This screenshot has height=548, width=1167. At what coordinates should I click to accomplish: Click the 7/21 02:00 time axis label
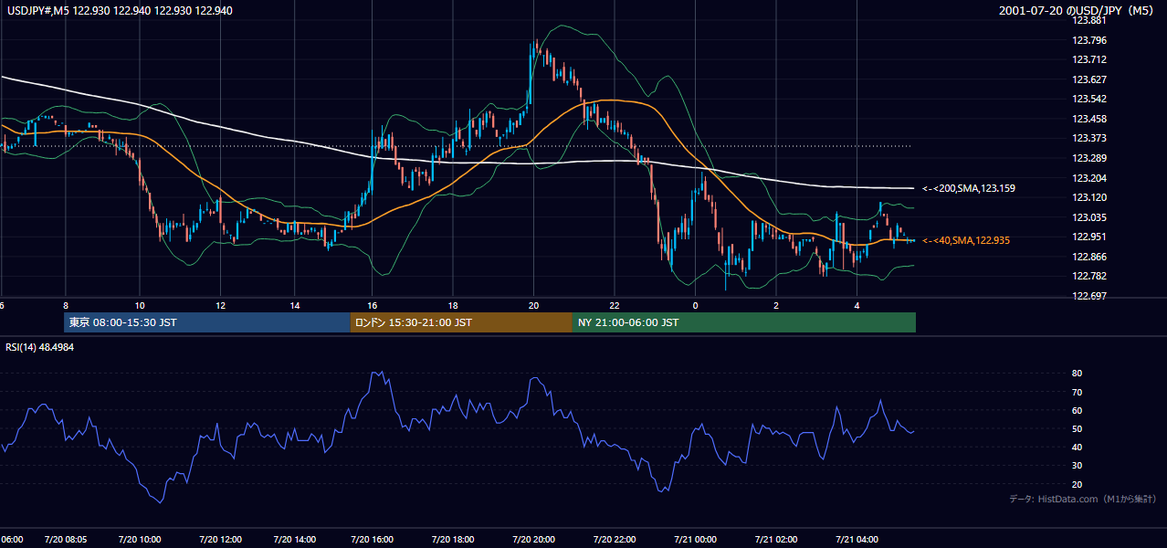point(775,540)
